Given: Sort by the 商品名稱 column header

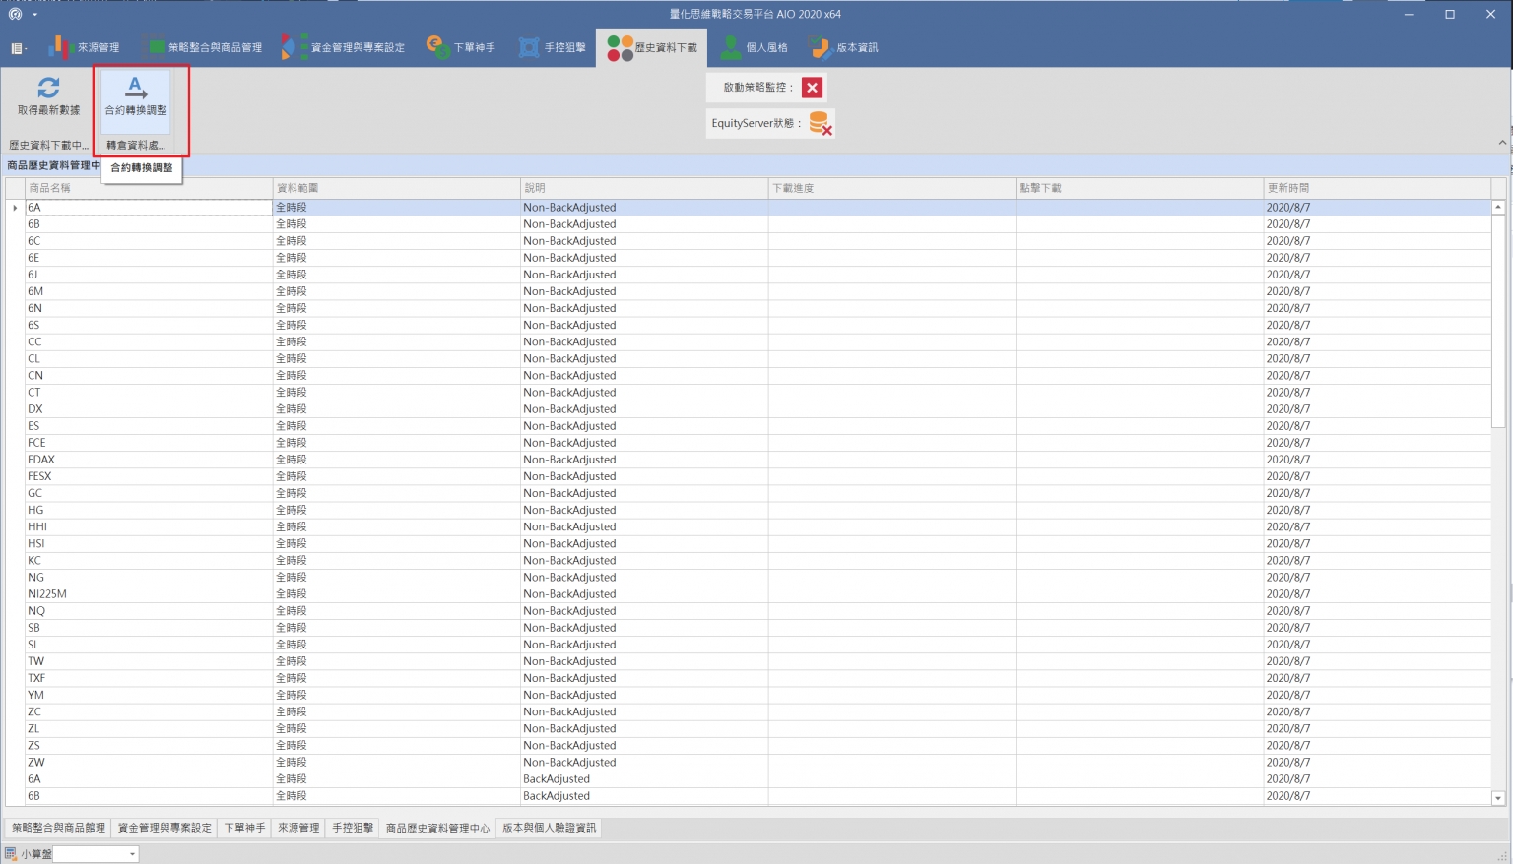Looking at the screenshot, I should click(148, 188).
